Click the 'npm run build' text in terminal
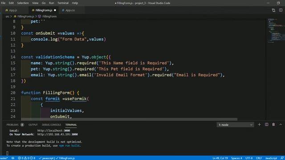This screenshot has height=160, width=285. coord(69,146)
